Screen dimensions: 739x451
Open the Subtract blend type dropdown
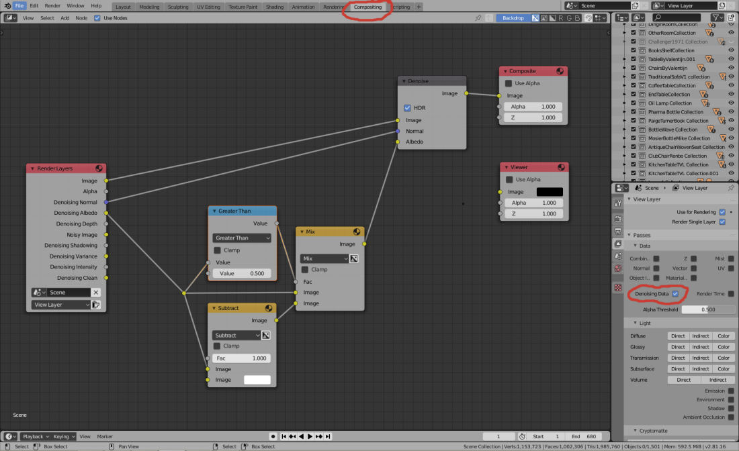pos(236,335)
